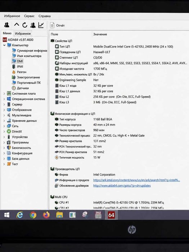
Task: Click the Безопасность shield icon
Action: pyautogui.click(x=9, y=148)
